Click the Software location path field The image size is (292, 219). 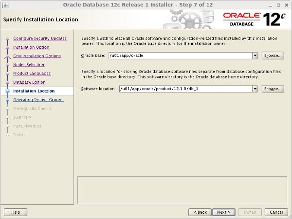click(x=186, y=89)
